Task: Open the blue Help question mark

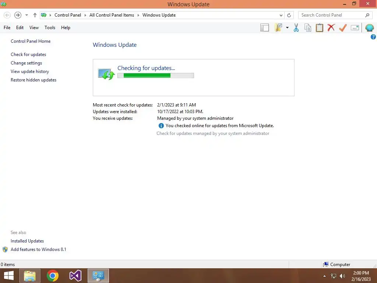Action: [373, 37]
